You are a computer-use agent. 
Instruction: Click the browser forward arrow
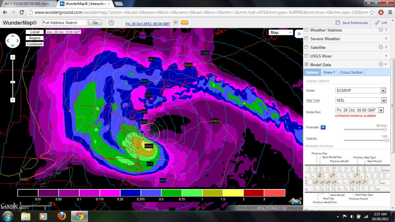13,12
